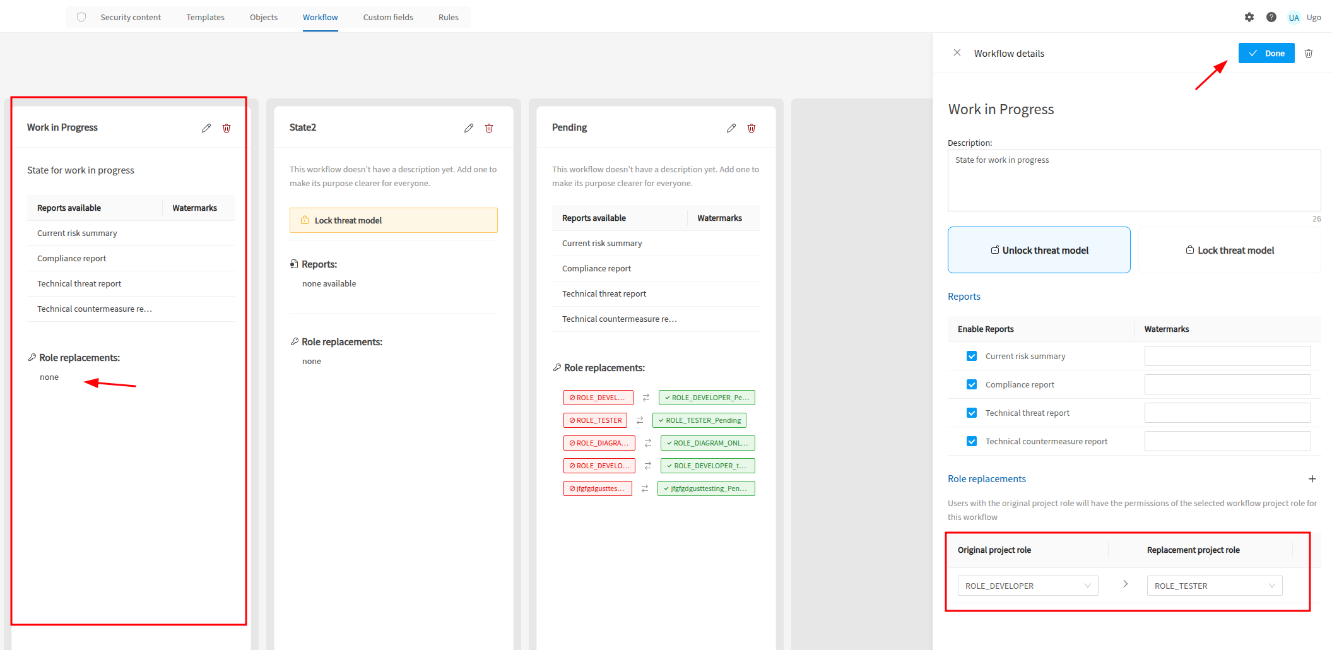
Task: Click the UA user avatar
Action: click(x=1294, y=18)
